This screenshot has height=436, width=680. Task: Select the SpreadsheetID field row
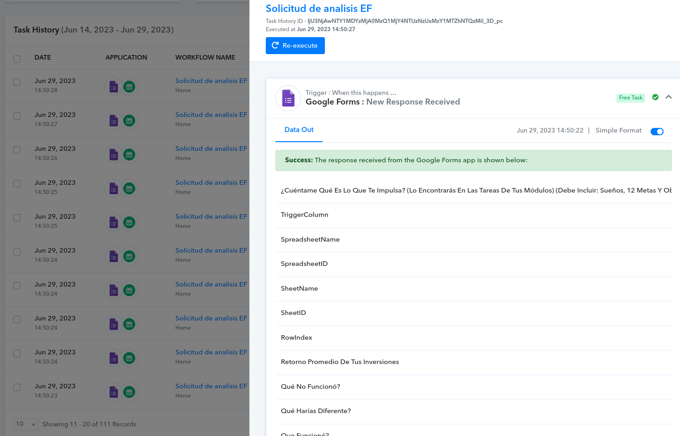point(474,264)
